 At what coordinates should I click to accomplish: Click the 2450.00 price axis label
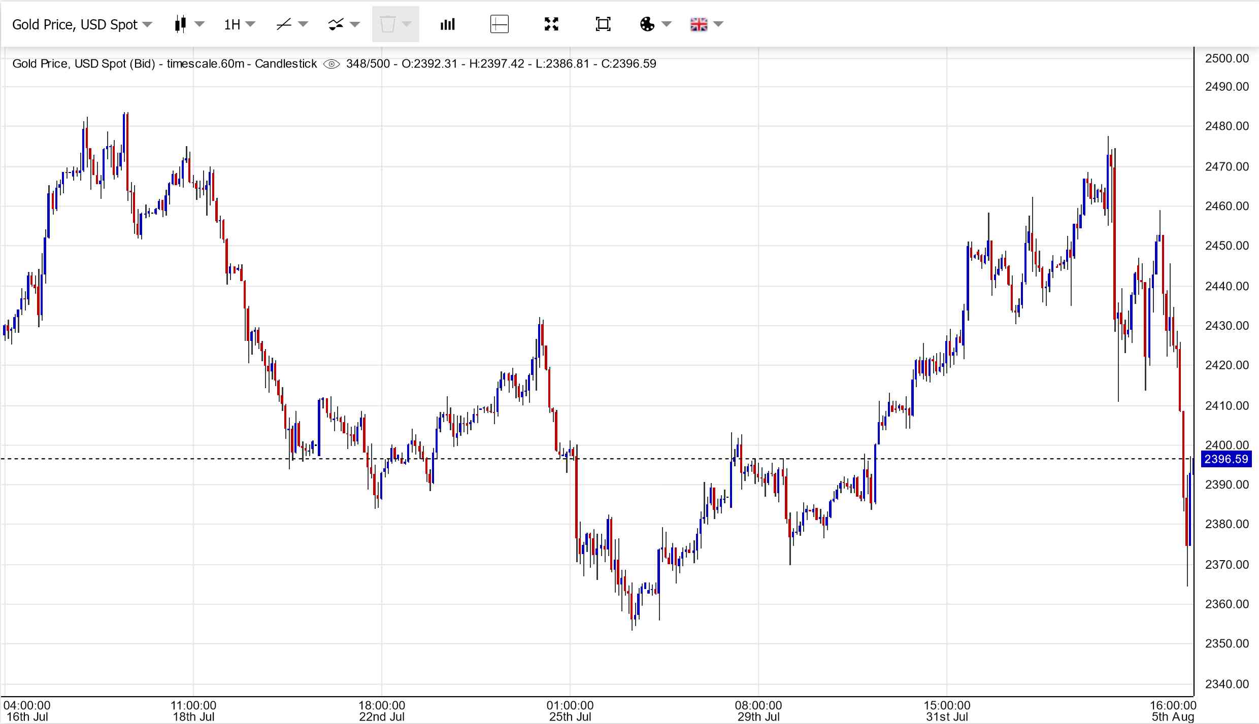[1227, 246]
